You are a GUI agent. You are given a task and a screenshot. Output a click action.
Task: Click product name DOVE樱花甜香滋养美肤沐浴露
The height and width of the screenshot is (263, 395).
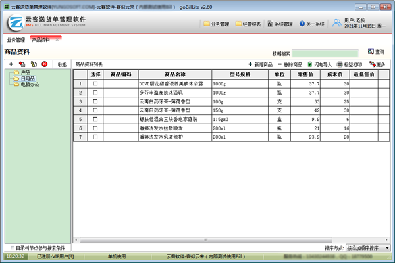pos(171,84)
